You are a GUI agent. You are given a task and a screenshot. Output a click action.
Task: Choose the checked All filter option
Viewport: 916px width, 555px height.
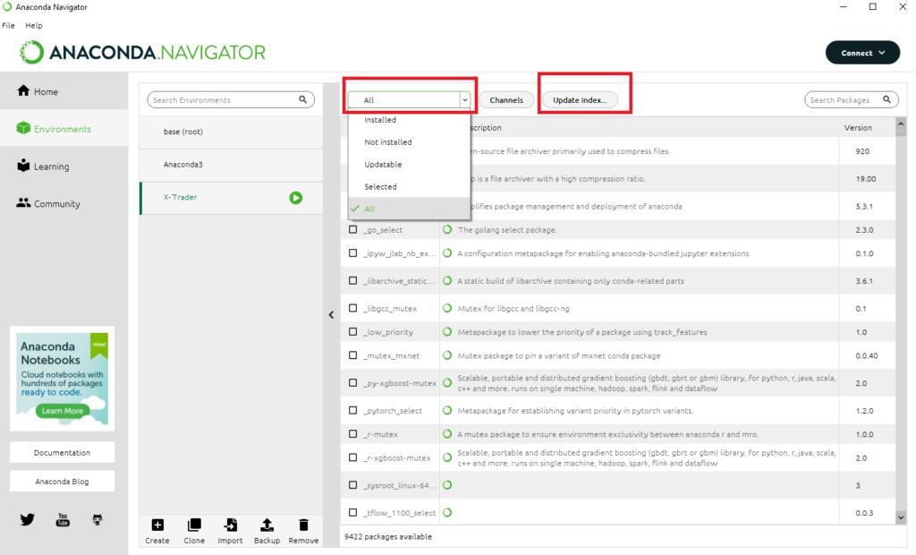[x=409, y=209]
